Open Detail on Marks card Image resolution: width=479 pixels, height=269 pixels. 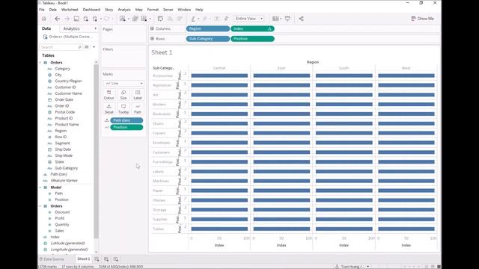[109, 109]
